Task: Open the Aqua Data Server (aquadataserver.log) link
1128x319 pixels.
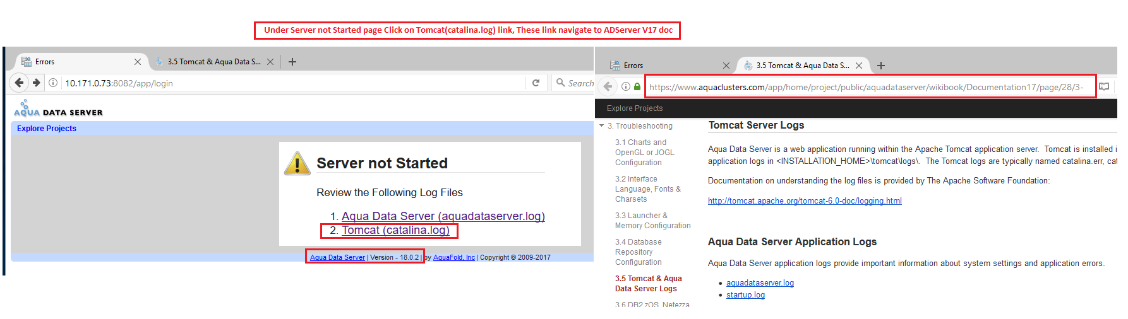Action: tap(443, 216)
